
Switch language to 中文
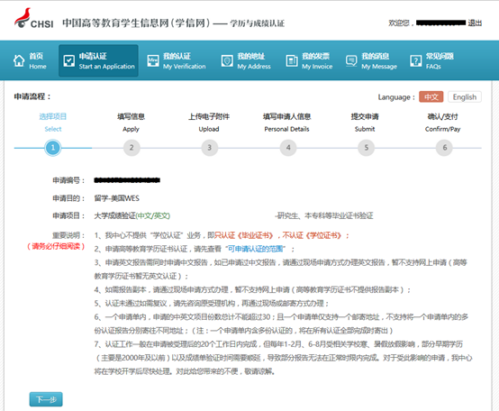(x=431, y=96)
